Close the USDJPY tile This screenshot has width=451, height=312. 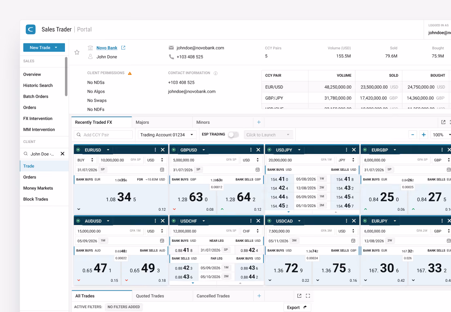(354, 150)
